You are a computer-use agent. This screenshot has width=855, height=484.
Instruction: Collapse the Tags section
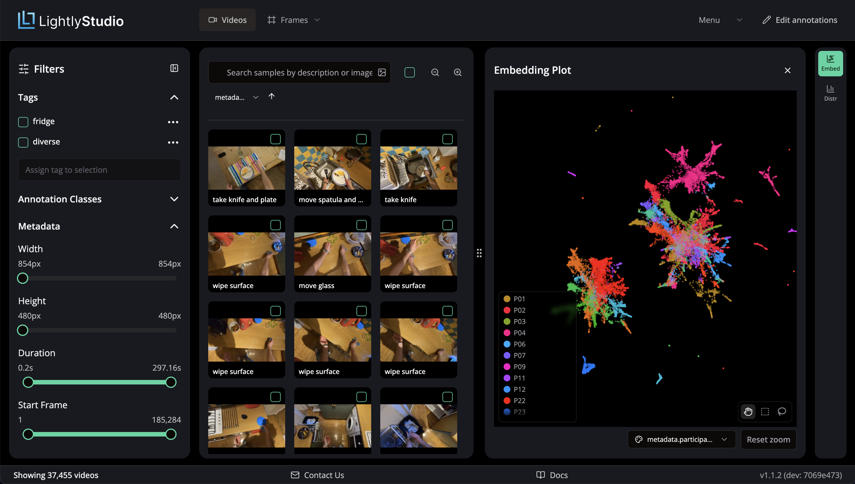174,98
